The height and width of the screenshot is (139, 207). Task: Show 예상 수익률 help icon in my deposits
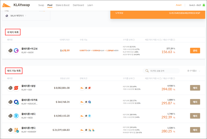point(174,40)
